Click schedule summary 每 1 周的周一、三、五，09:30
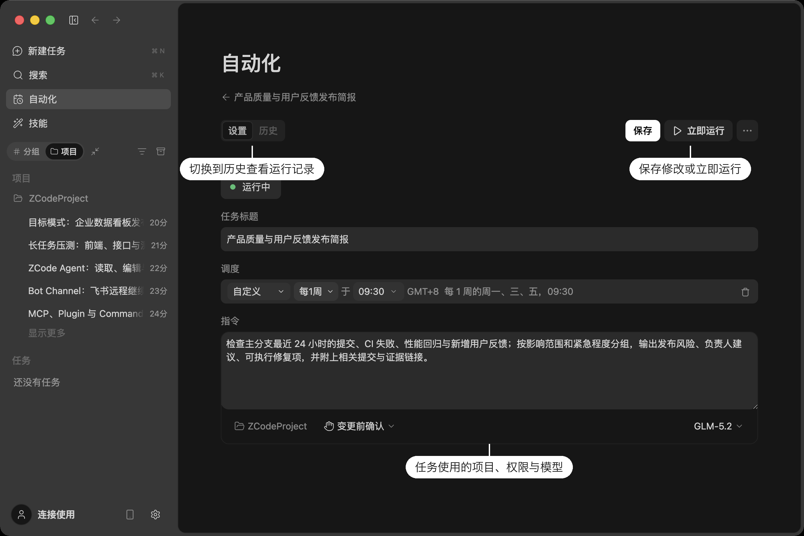804x536 pixels. 508,291
